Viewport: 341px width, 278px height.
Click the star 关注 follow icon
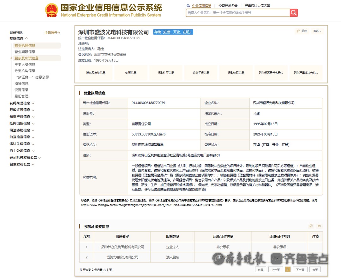pos(298,31)
